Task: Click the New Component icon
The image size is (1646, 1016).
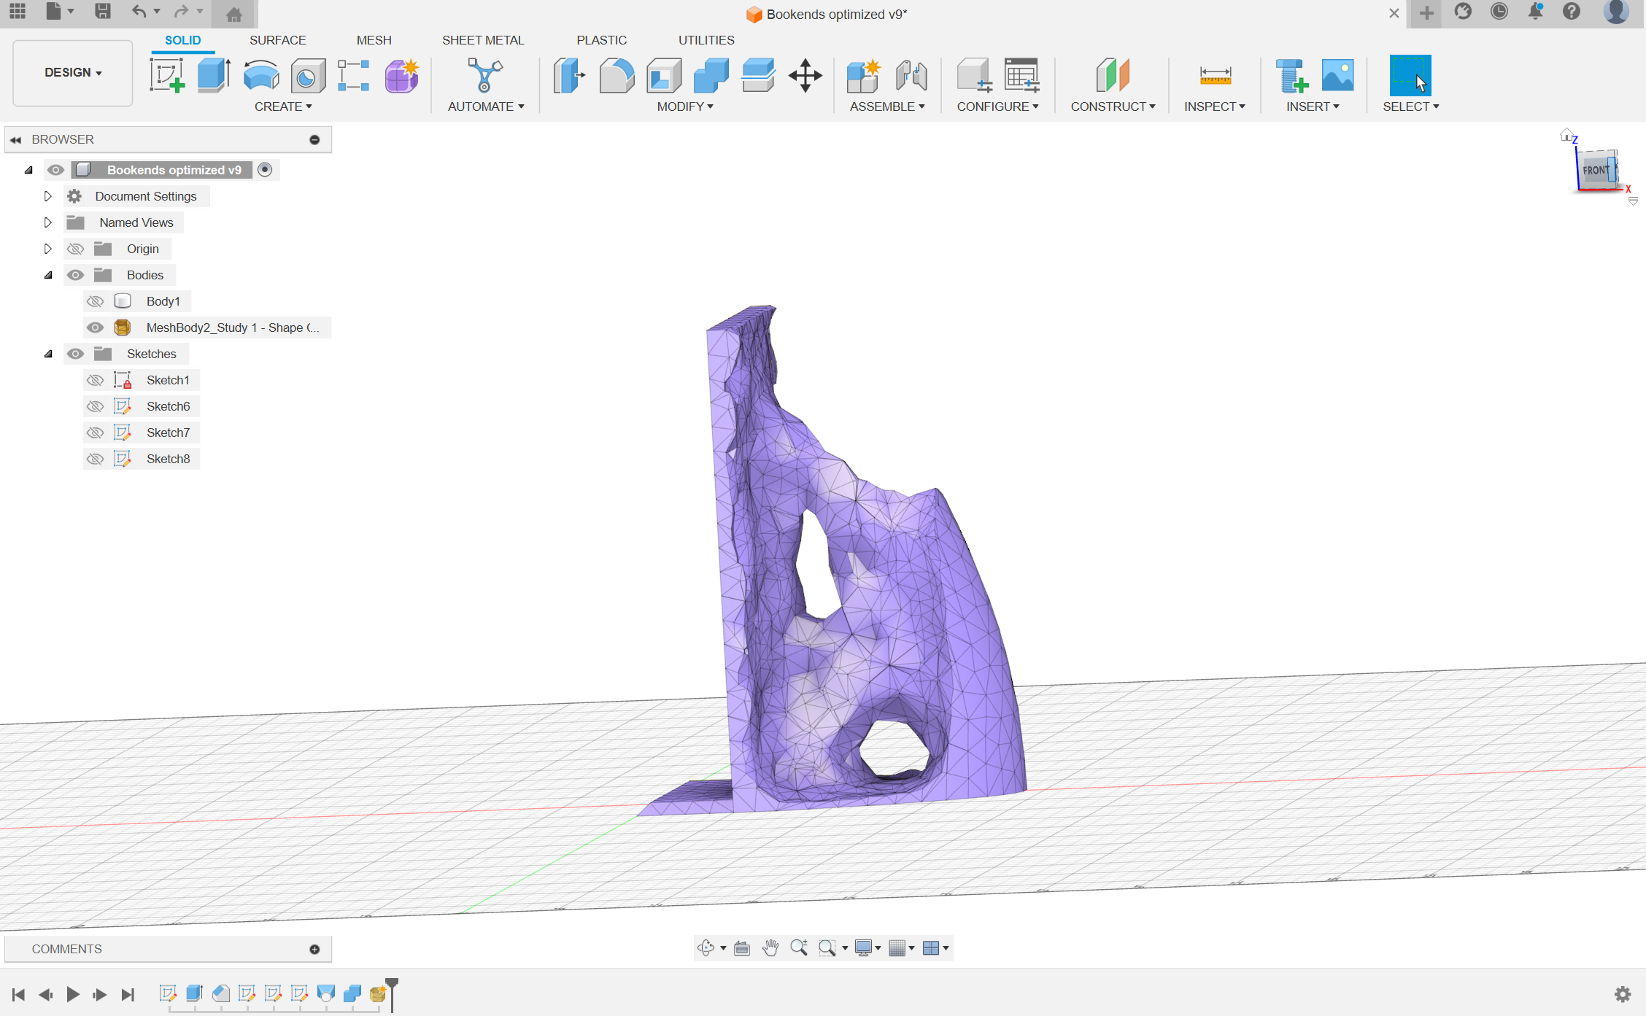Action: coord(863,75)
